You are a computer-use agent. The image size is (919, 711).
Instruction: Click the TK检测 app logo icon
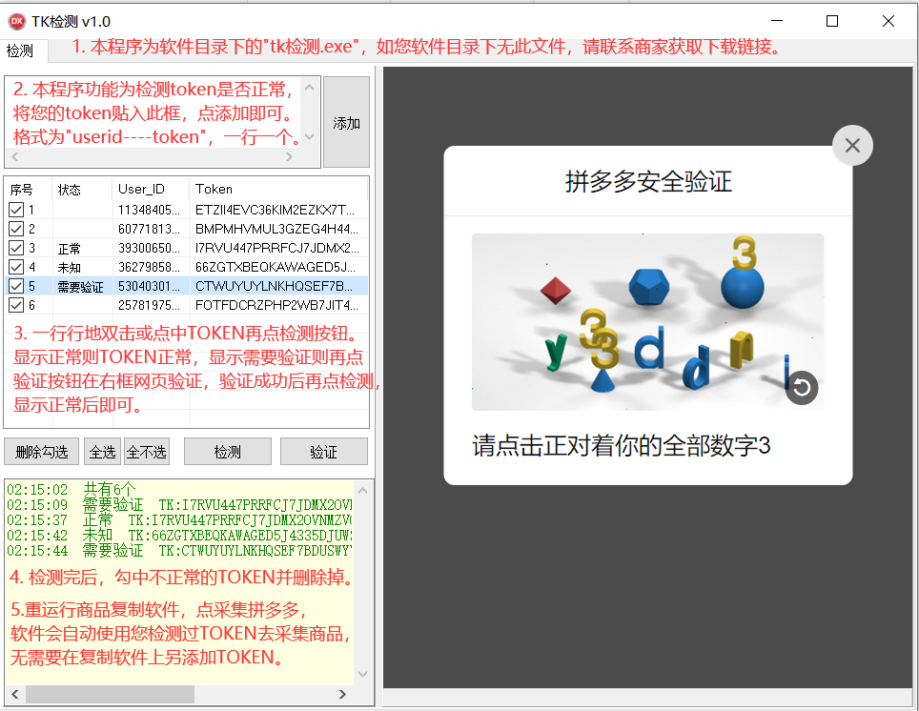coord(16,22)
